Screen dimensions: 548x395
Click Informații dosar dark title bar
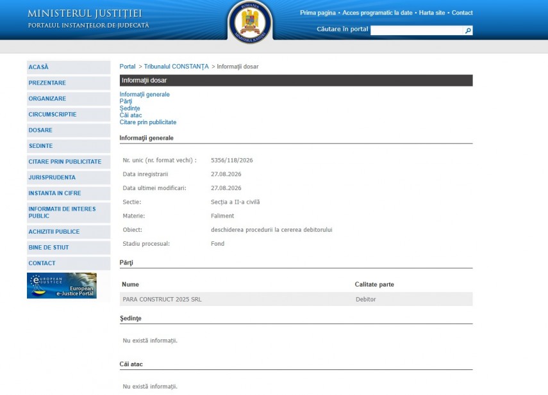pos(296,80)
